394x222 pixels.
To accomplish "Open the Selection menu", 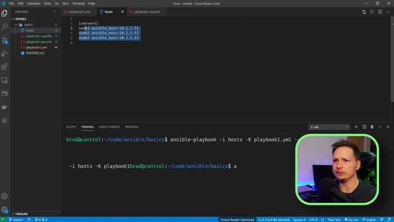I will click(33, 4).
